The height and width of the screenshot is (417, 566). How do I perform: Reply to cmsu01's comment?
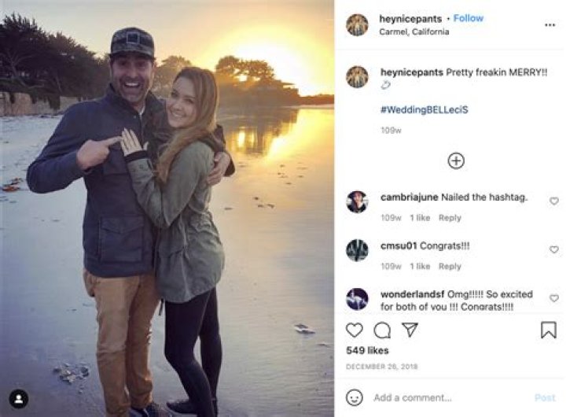450,267
